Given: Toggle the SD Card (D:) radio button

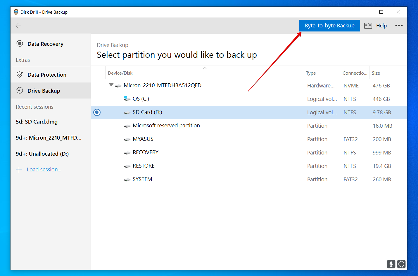Looking at the screenshot, I should tap(97, 112).
